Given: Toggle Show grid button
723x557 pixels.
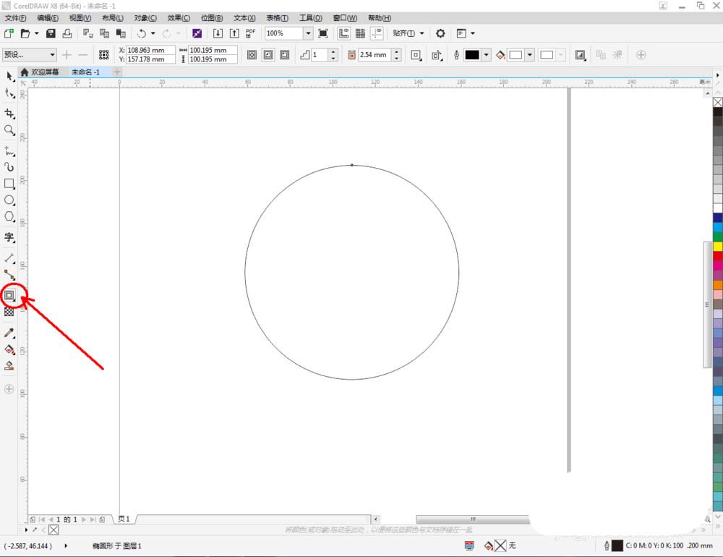Looking at the screenshot, I should 360,33.
